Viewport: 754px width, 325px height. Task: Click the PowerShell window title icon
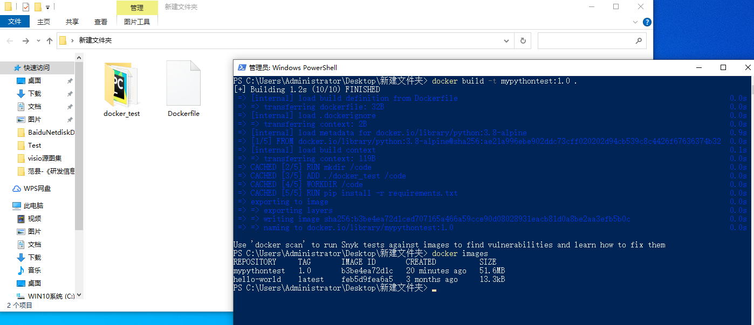tap(241, 67)
